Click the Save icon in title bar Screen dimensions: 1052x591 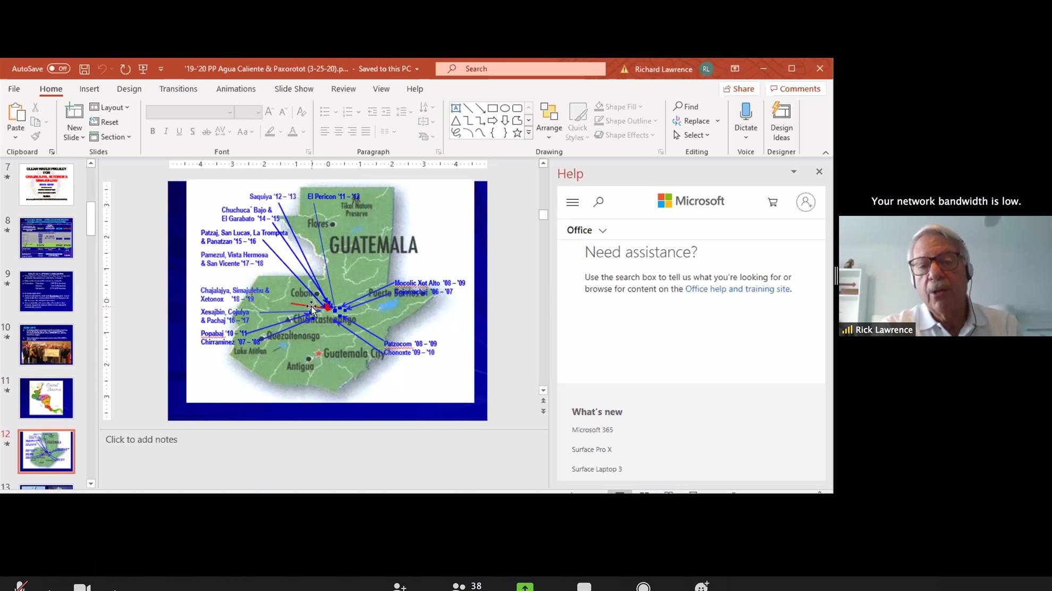point(84,69)
